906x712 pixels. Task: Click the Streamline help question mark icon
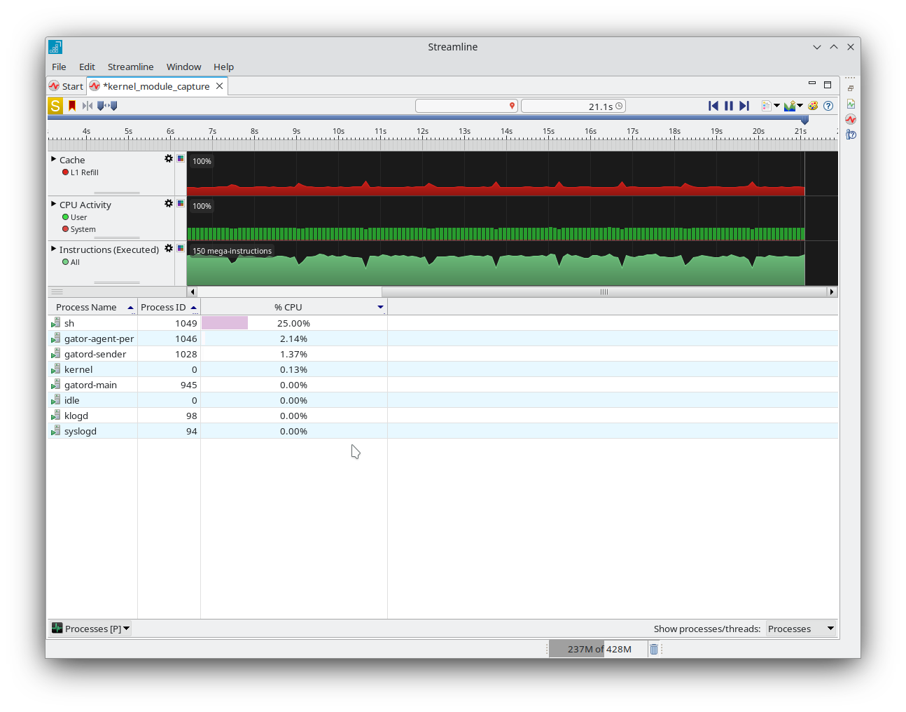tap(828, 106)
